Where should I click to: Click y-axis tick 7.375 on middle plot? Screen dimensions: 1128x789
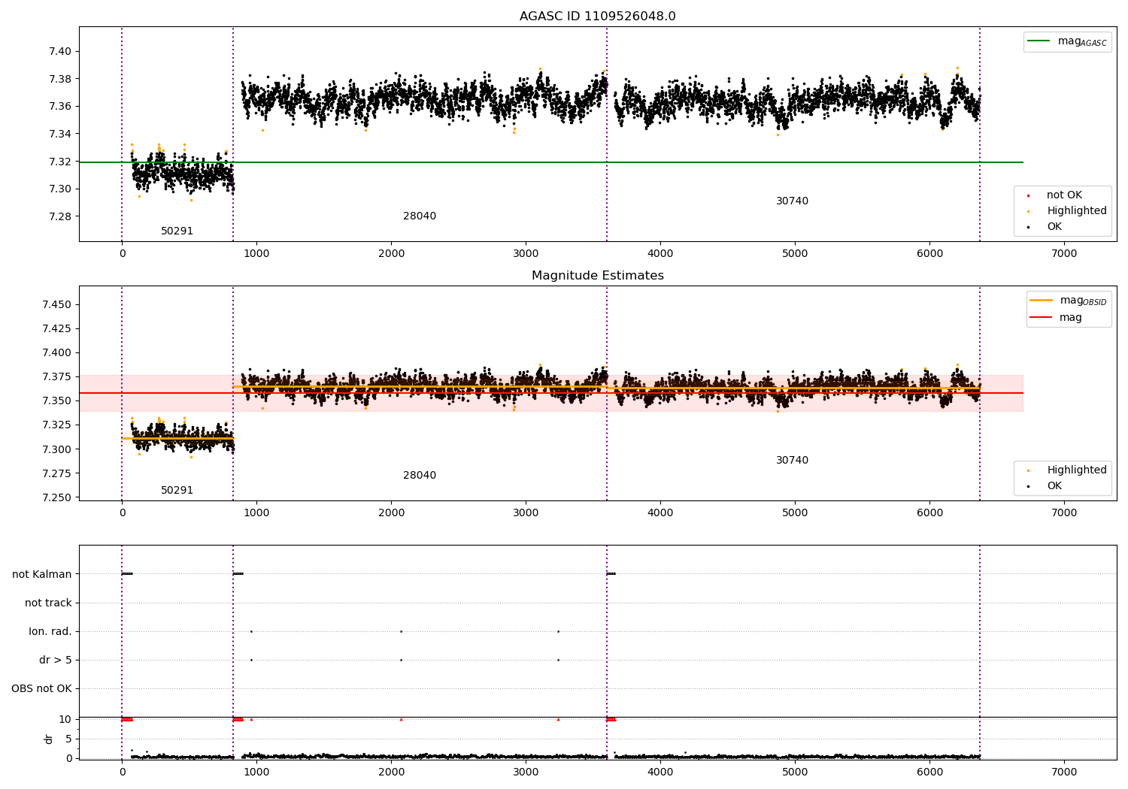click(57, 376)
